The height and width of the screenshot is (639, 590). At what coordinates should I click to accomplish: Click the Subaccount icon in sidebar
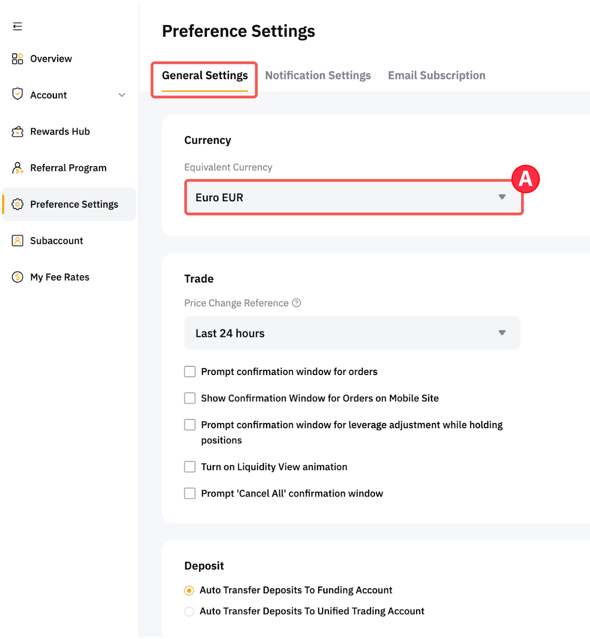tap(17, 241)
